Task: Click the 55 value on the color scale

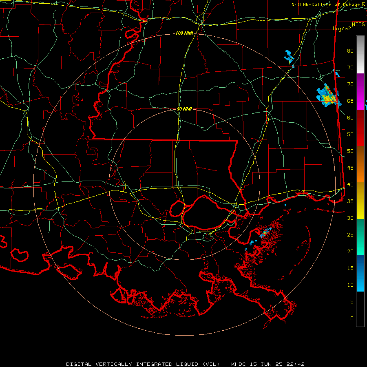Action: coord(350,134)
